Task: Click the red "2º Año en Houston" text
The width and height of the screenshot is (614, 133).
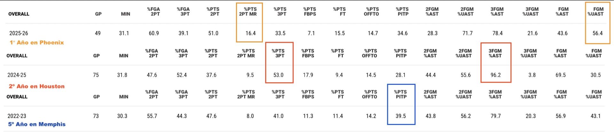Action: click(37, 86)
